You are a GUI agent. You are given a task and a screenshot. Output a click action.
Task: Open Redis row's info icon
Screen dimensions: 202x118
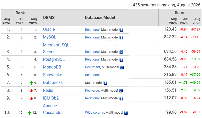tap(121, 91)
